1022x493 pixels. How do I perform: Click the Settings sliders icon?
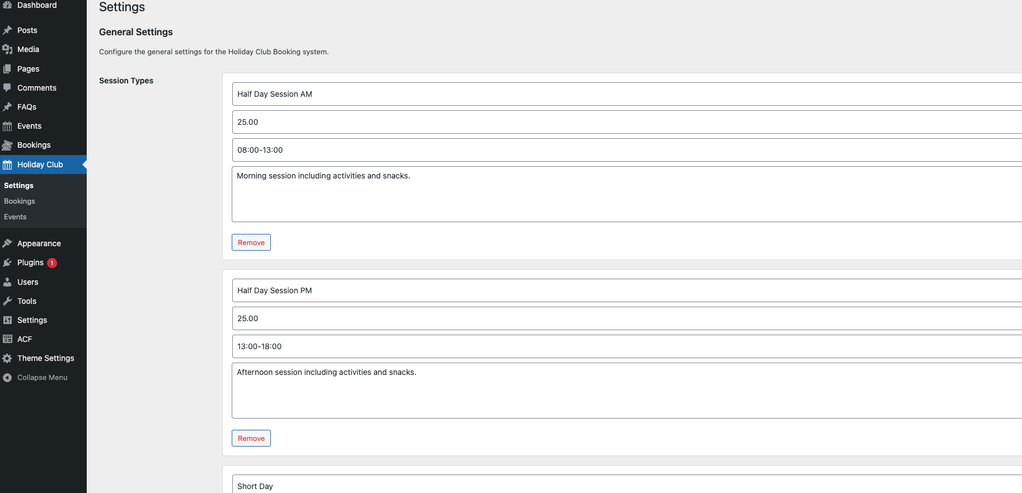coord(7,320)
